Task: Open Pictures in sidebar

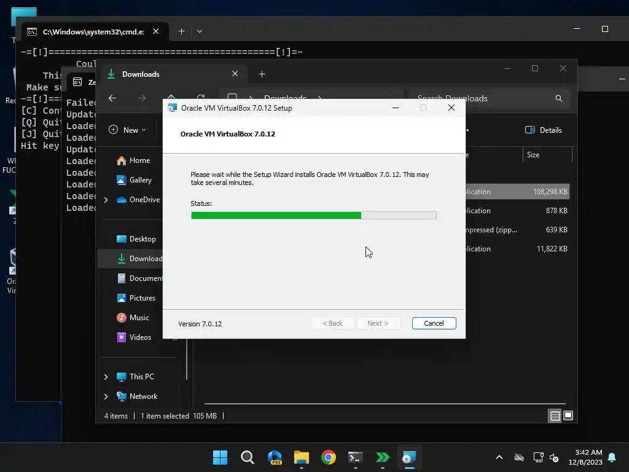Action: click(x=136, y=298)
